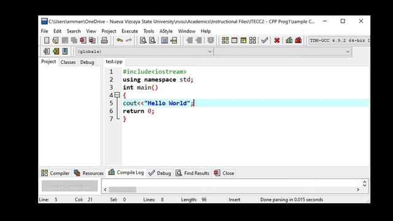Click the log scrollbar left arrow
The height and width of the screenshot is (221, 393).
pyautogui.click(x=105, y=190)
